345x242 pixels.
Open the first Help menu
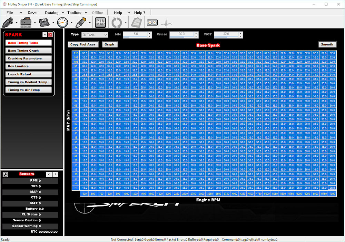(118, 13)
